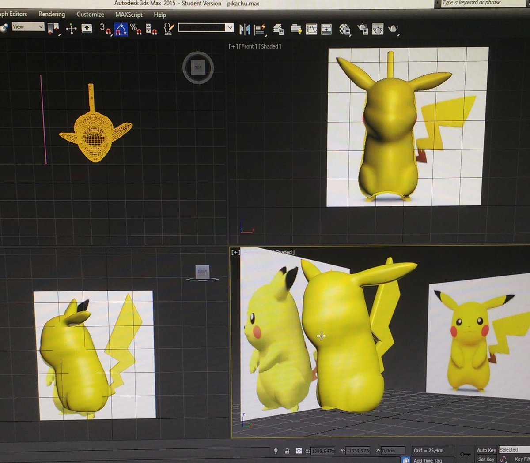Click the [+] menu of Front viewport
Viewport: 530px width, 463px height.
tap(233, 46)
